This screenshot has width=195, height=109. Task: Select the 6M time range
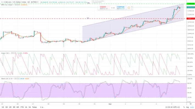point(18,107)
